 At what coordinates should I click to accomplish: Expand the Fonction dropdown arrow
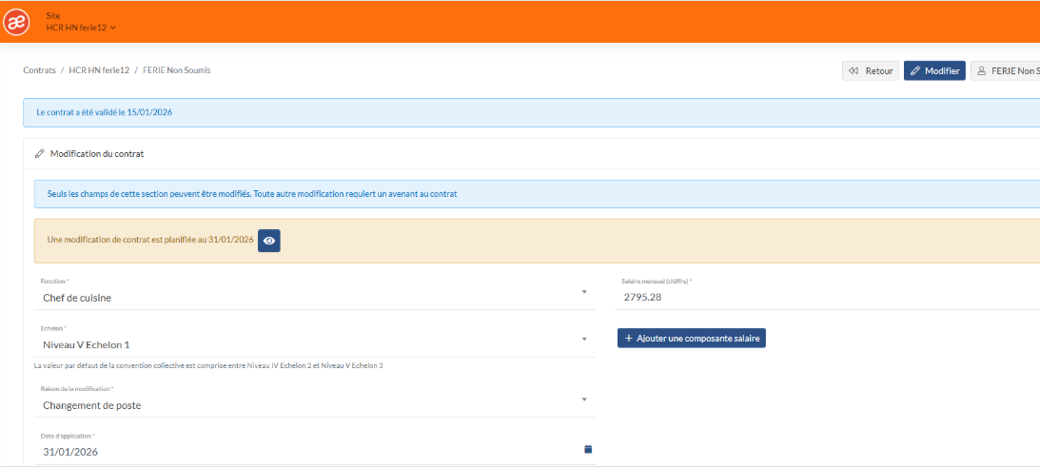[583, 292]
